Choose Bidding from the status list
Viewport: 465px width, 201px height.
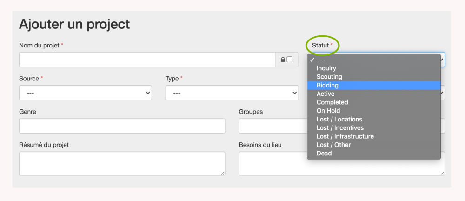coord(327,85)
